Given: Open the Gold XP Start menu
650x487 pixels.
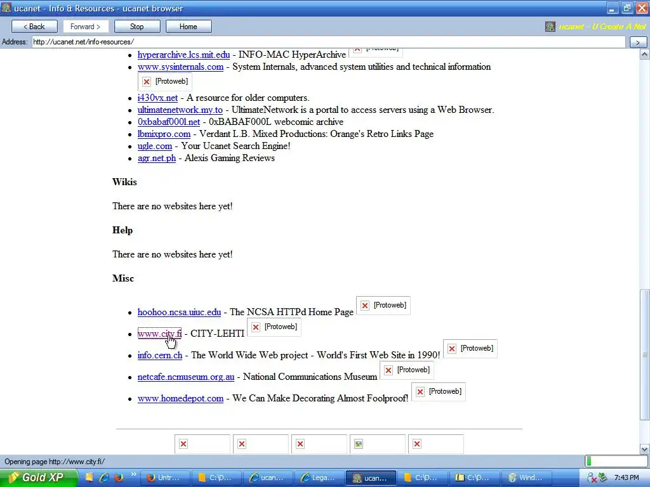Looking at the screenshot, I should [39, 477].
